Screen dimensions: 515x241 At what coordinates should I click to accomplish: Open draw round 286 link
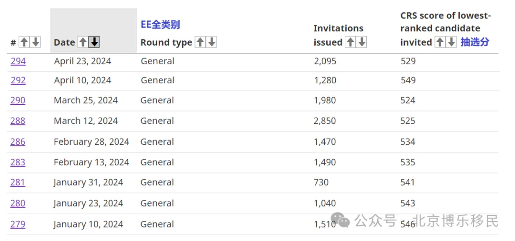(x=18, y=142)
